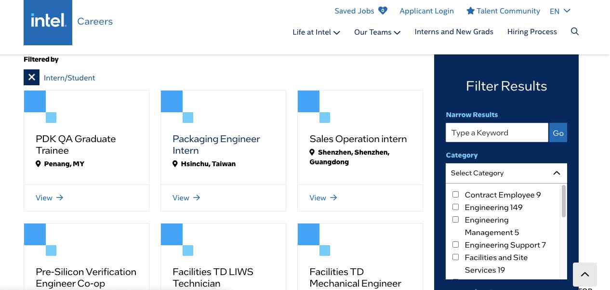Click Applicant Login
This screenshot has width=610, height=290.
(426, 11)
